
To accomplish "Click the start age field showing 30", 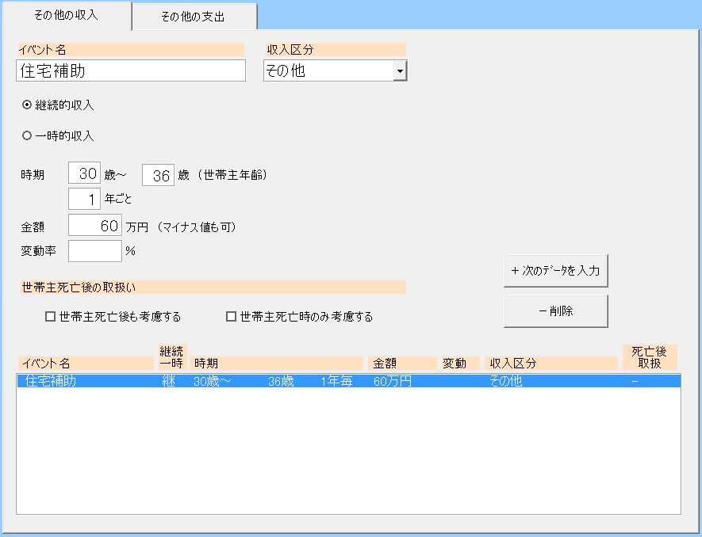I will [85, 175].
